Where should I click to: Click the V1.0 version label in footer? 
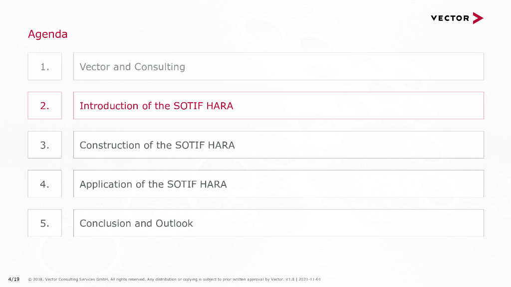pyautogui.click(x=290, y=280)
